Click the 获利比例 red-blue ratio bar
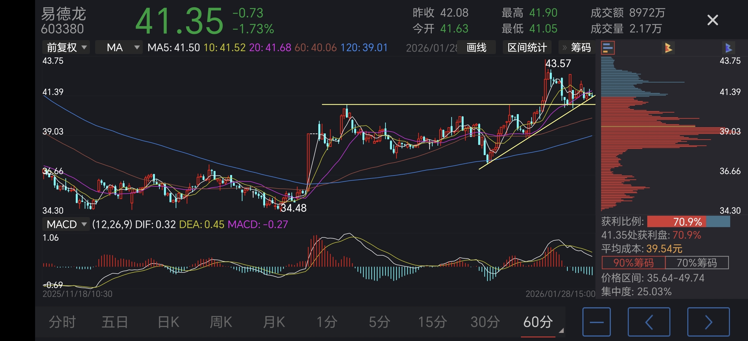Screen dimensions: 748x341 tap(688, 222)
